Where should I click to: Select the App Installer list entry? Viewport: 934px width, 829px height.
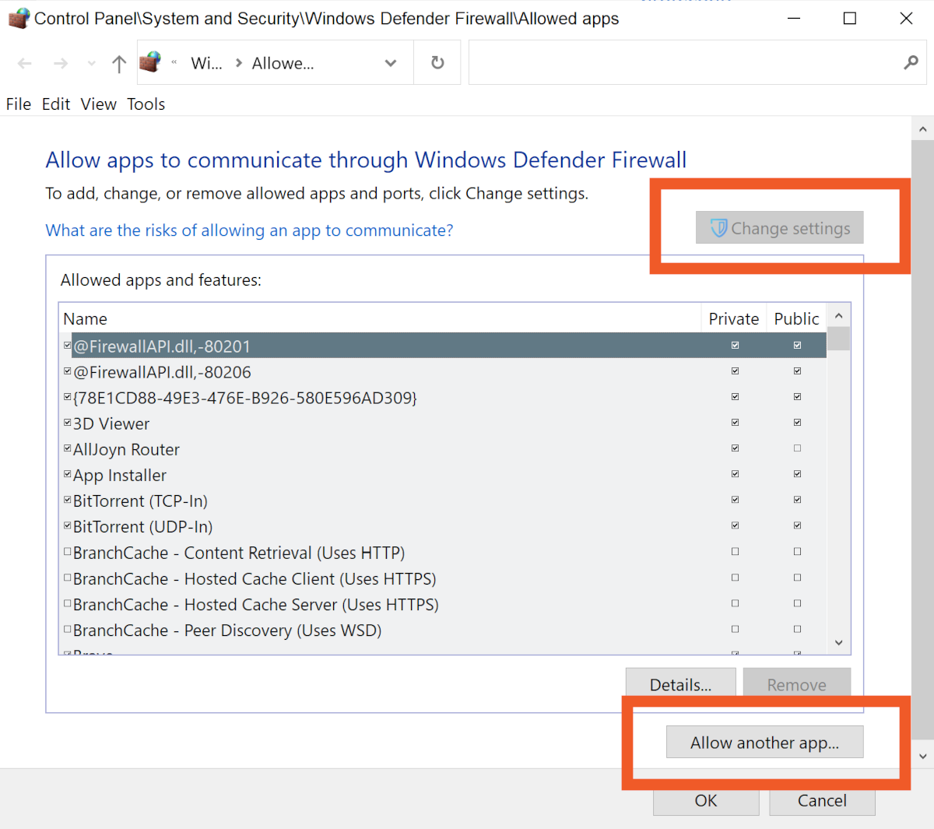[x=120, y=475]
